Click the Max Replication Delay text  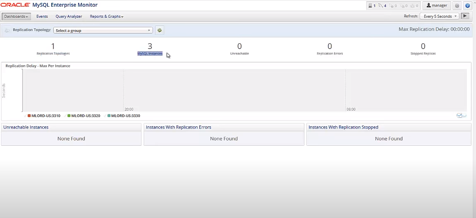click(x=434, y=29)
